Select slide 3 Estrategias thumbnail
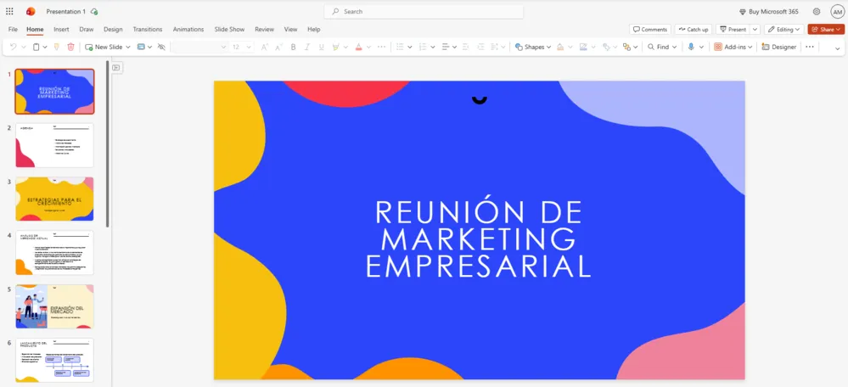The image size is (848, 387). (54, 199)
